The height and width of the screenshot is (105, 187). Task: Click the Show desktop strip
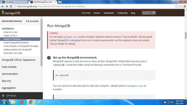coord(186,102)
